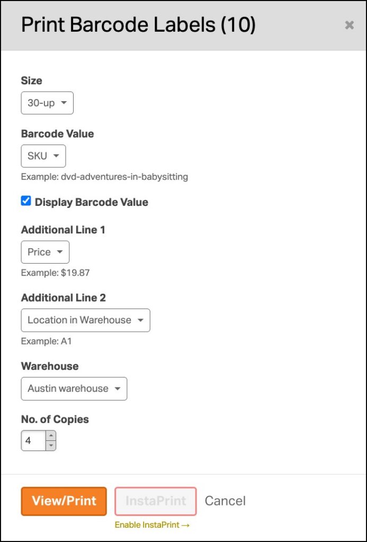
Task: Click the caret arrow beside Price
Action: (x=59, y=252)
